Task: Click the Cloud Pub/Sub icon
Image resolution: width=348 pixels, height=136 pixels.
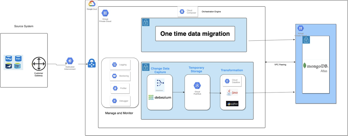Action: (x=197, y=86)
